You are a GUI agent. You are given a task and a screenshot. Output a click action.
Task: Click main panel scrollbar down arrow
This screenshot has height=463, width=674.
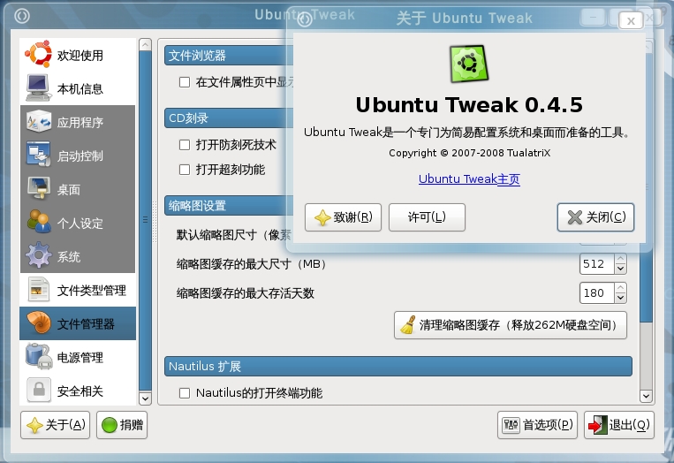[x=646, y=396]
